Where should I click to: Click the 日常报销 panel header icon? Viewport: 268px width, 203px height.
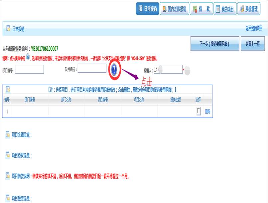pos(8,29)
